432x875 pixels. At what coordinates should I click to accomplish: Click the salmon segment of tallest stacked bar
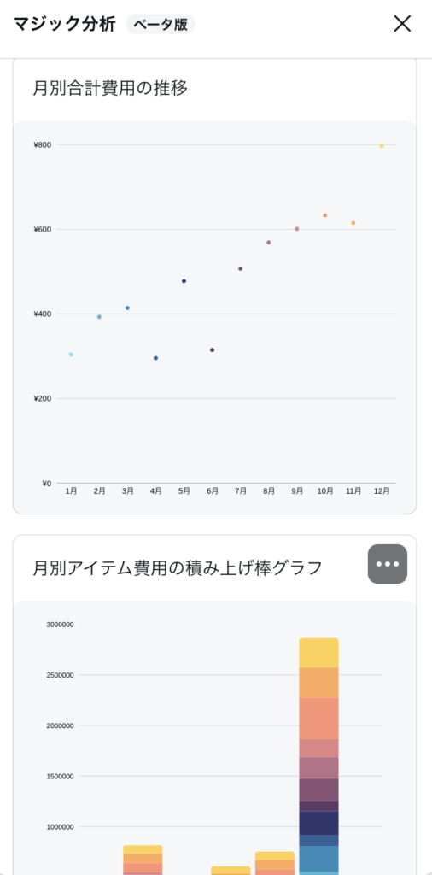pos(318,719)
